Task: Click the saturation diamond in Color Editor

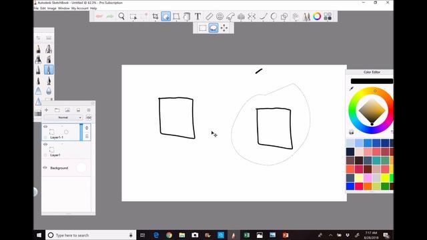Action: tap(372, 111)
